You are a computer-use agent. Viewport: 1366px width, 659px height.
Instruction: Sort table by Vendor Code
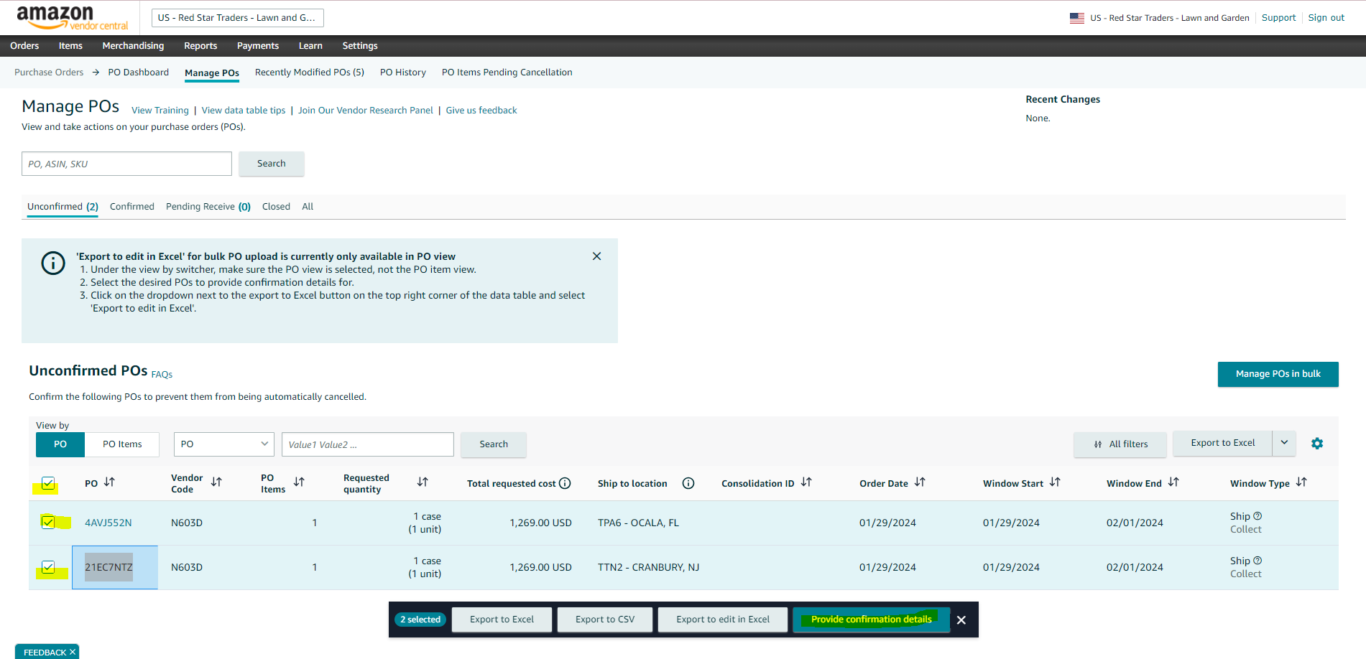point(216,482)
